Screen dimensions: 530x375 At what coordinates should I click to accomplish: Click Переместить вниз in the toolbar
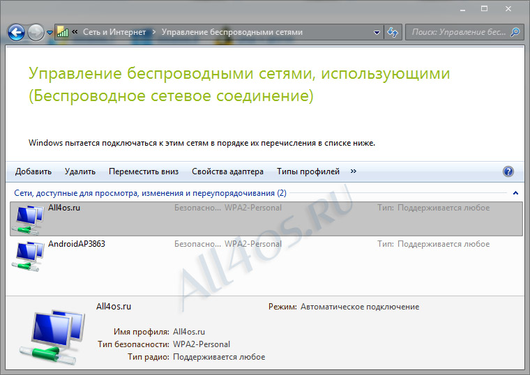point(144,171)
